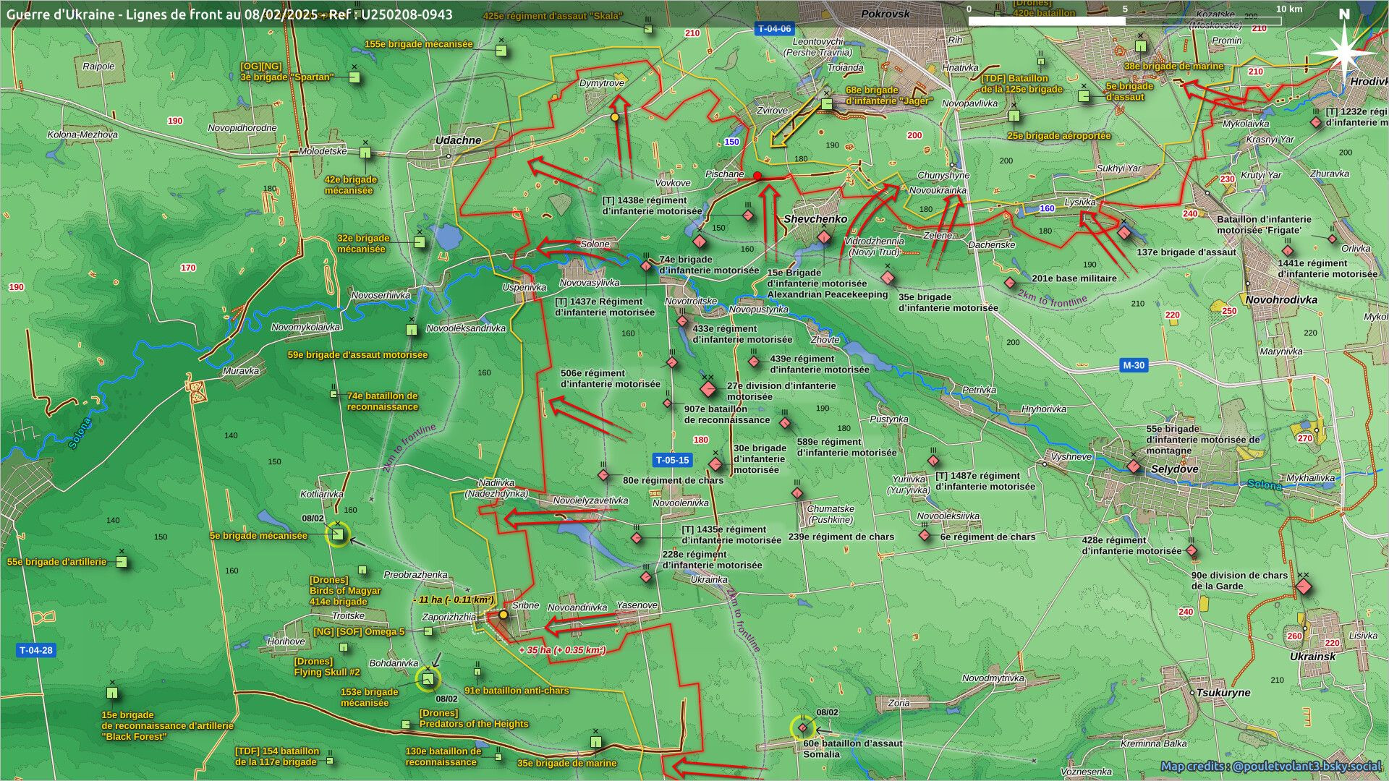This screenshot has width=1389, height=781.
Task: Click the "+ 35 ha (+ 0.35 km²)" annotation
Action: pos(562,650)
